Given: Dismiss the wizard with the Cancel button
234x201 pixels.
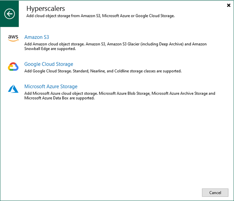Looking at the screenshot, I should 215,193.
